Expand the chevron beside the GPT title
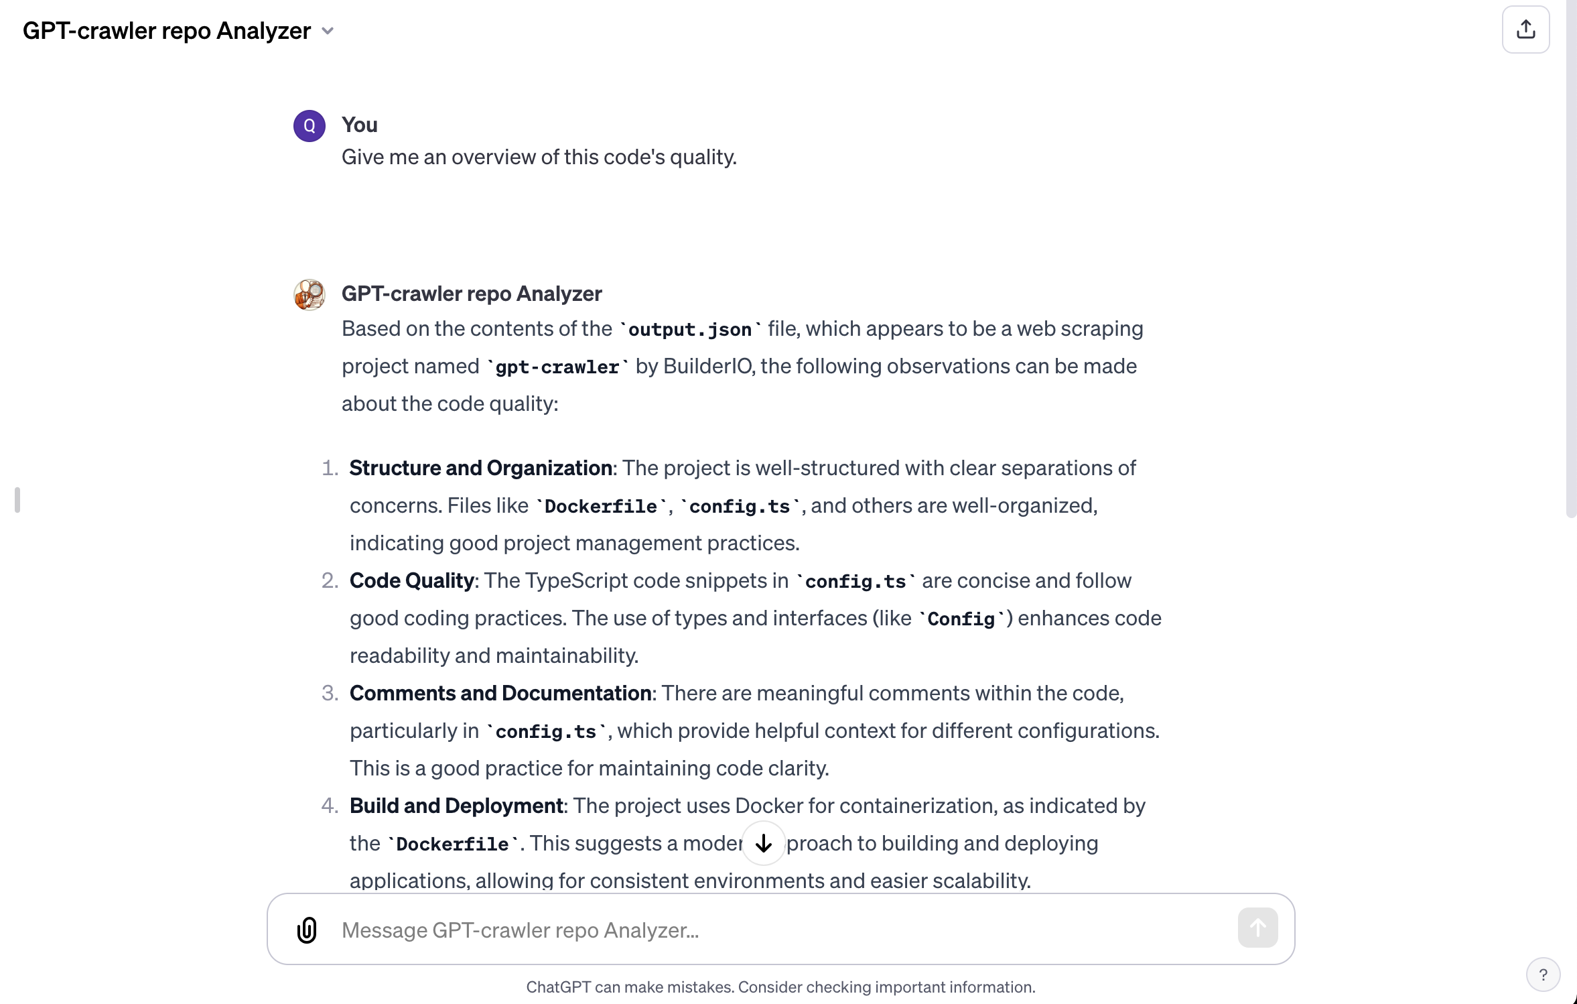The width and height of the screenshot is (1577, 1004). [328, 31]
